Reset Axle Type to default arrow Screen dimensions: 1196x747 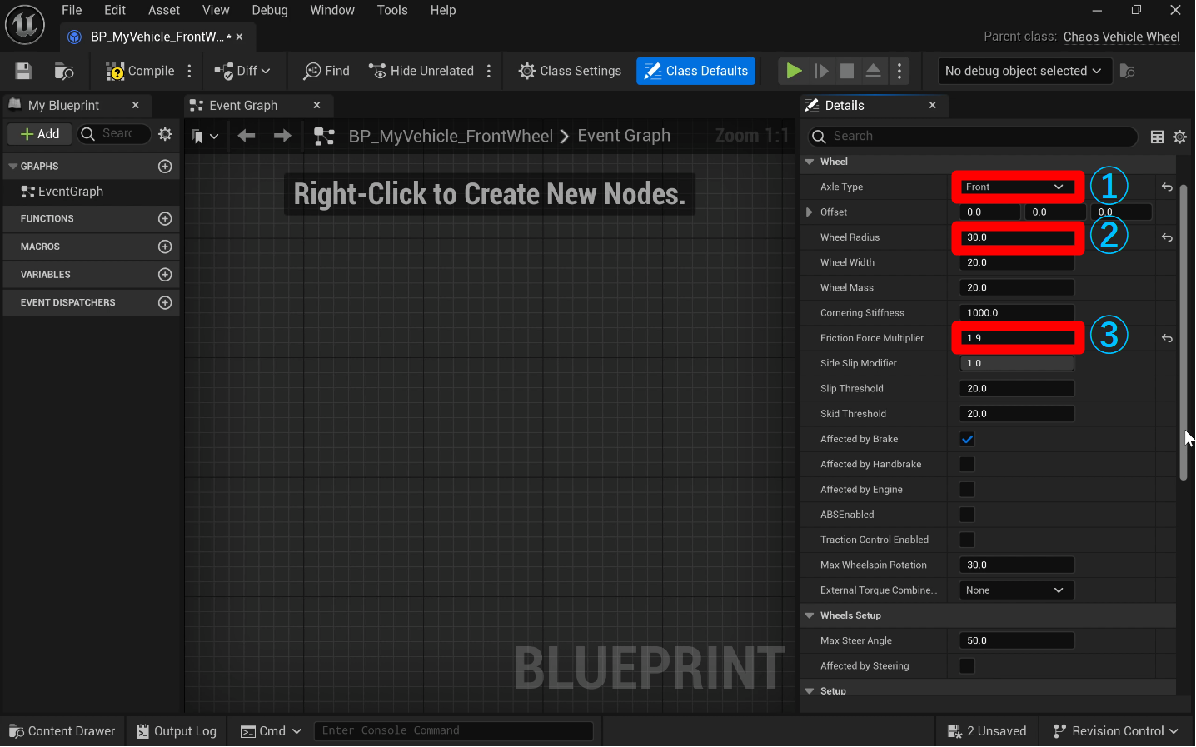[x=1167, y=187]
